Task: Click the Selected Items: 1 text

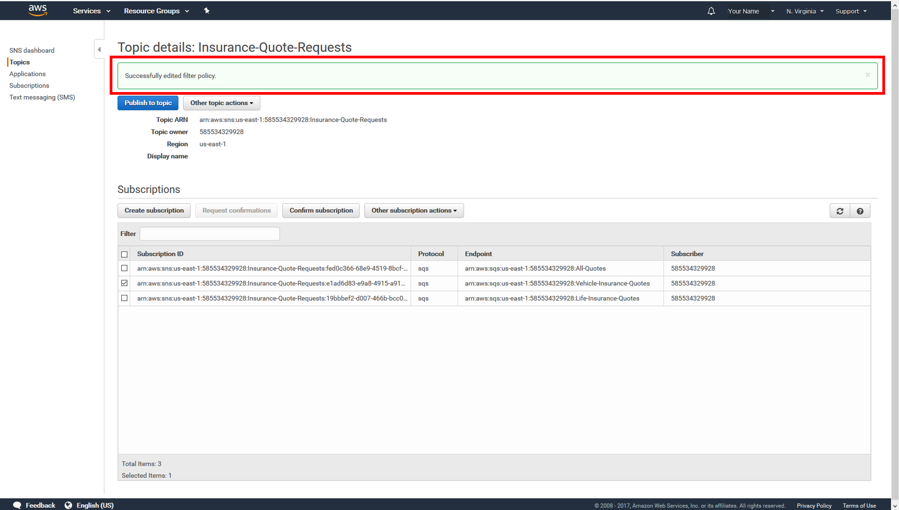Action: point(147,475)
